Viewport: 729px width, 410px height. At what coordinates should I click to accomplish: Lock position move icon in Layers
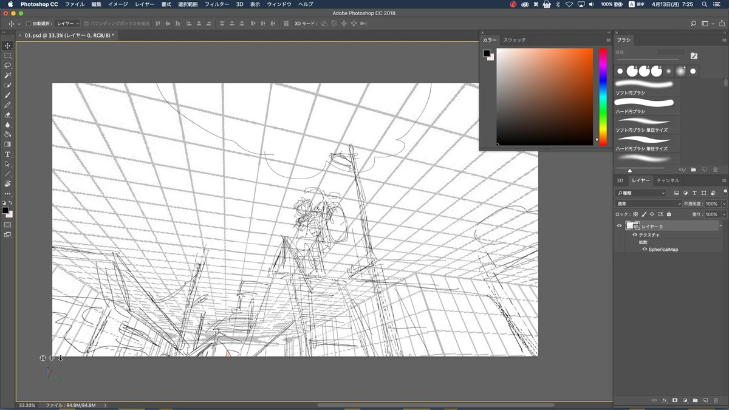tap(652, 214)
